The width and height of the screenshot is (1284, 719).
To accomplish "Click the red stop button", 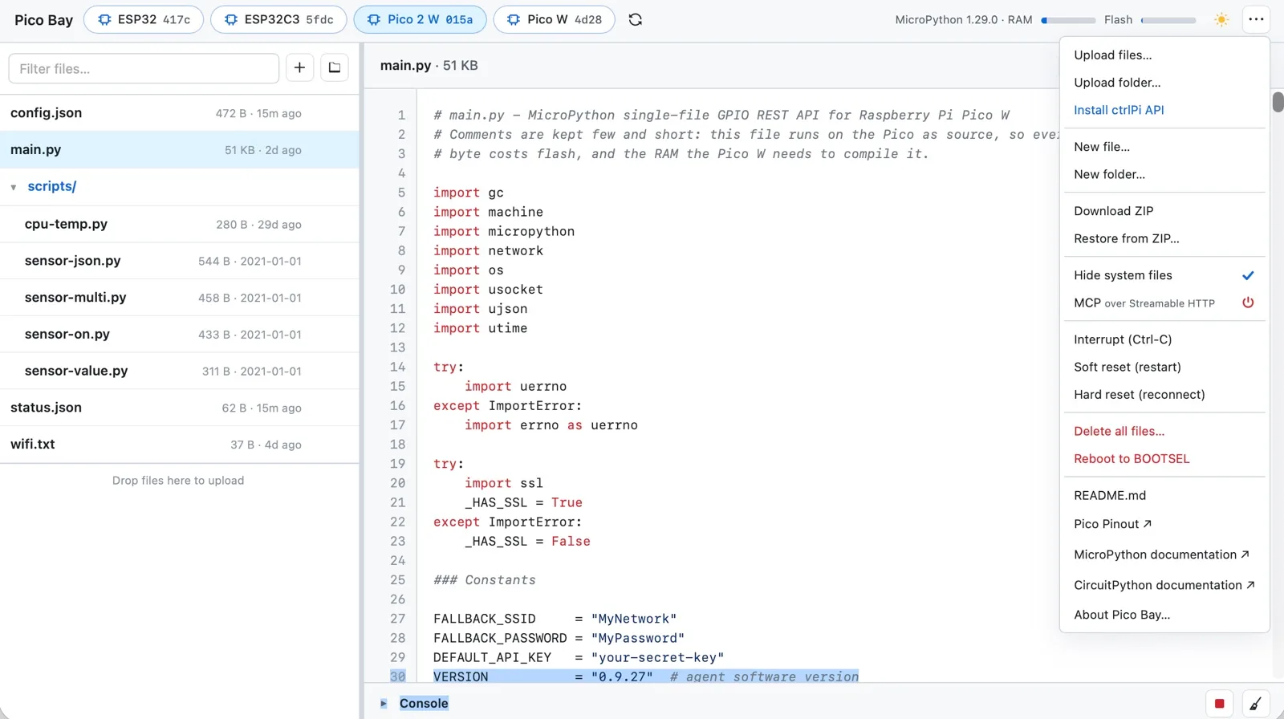I will coord(1219,704).
